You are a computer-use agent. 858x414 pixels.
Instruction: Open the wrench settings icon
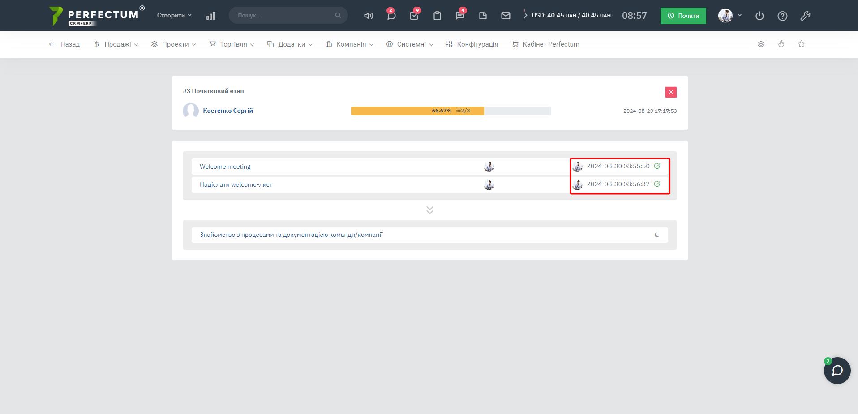pos(805,16)
